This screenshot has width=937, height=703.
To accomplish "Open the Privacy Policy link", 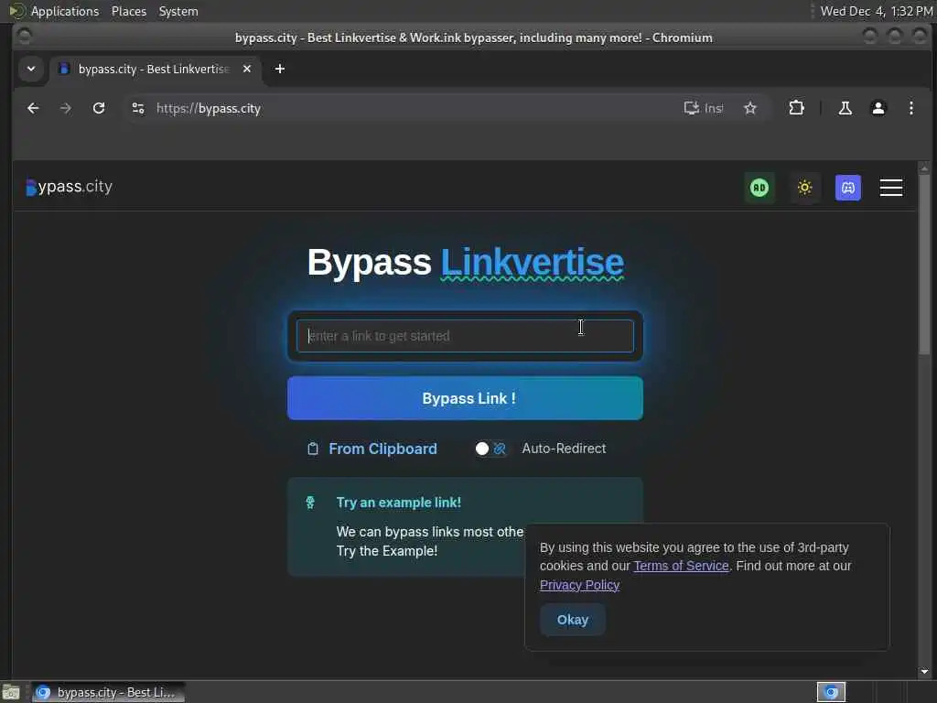I will coord(579,585).
